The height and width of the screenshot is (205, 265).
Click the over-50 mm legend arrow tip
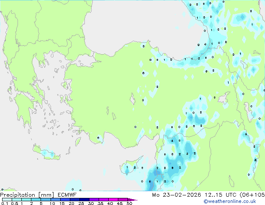pos(132,200)
